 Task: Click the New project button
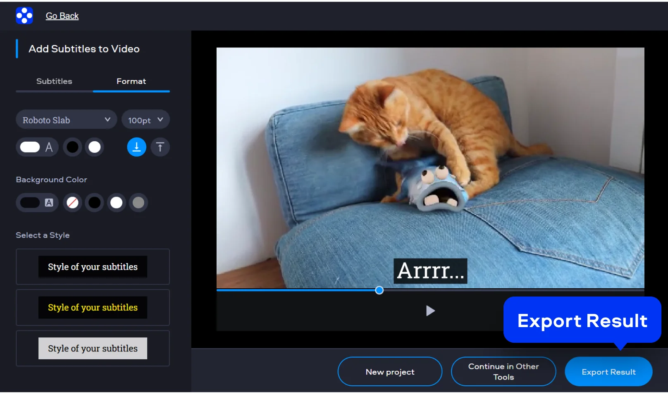click(390, 372)
